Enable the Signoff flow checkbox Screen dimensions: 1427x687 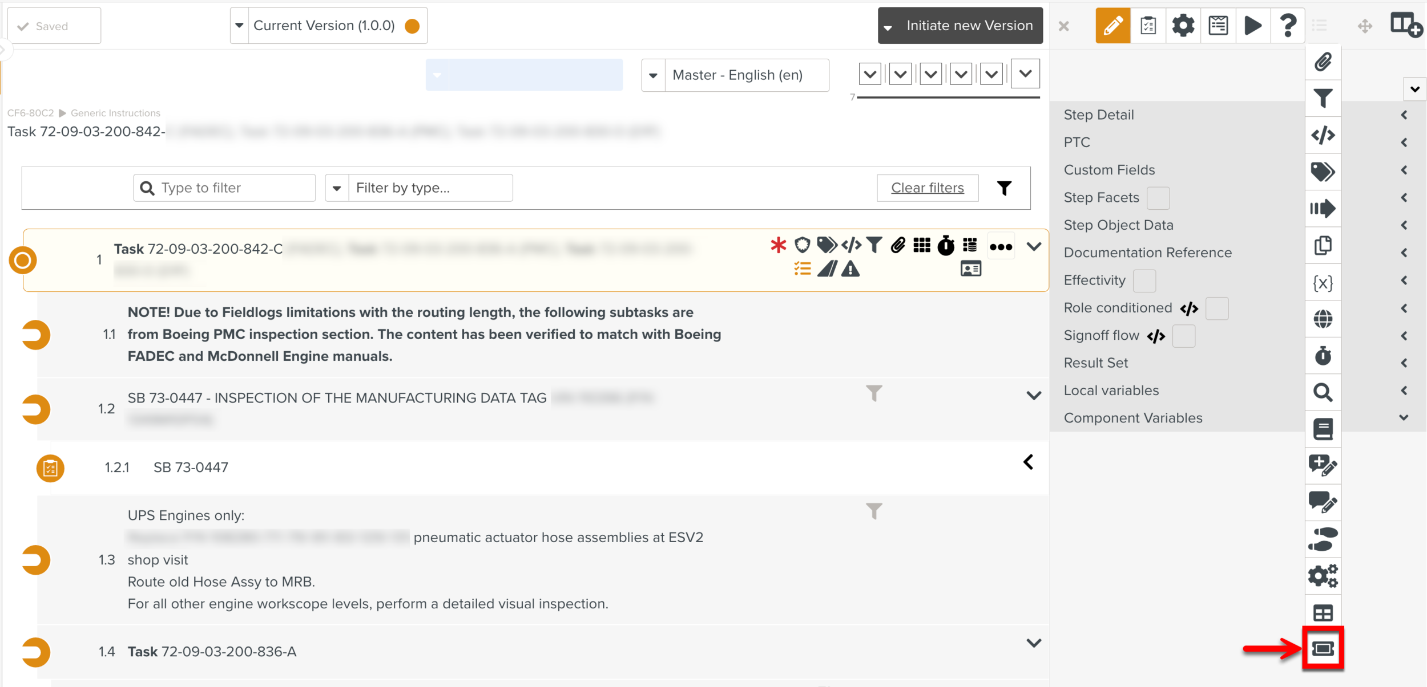1183,336
